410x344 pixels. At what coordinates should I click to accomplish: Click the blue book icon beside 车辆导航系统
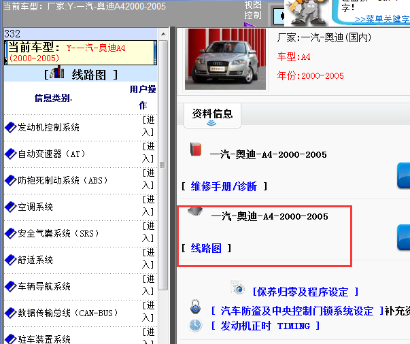pyautogui.click(x=11, y=286)
